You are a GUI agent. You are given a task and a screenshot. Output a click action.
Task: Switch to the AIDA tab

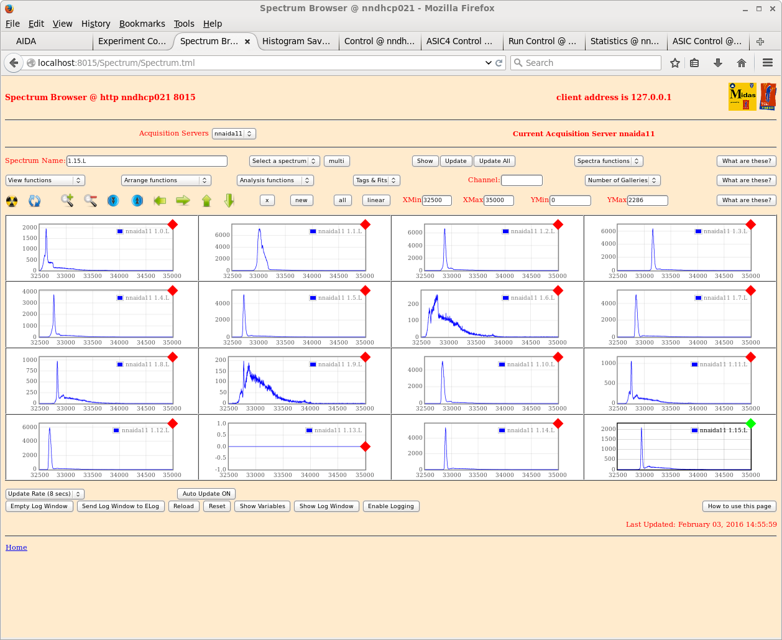coord(47,42)
